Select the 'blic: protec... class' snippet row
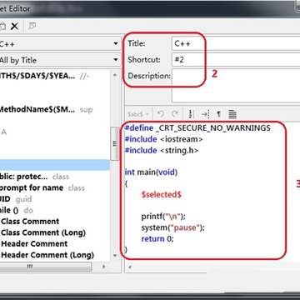This screenshot has height=300, width=300. (x=55, y=177)
